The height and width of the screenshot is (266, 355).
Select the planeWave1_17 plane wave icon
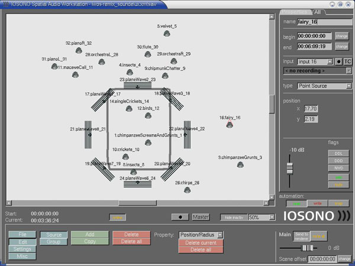click(102, 100)
